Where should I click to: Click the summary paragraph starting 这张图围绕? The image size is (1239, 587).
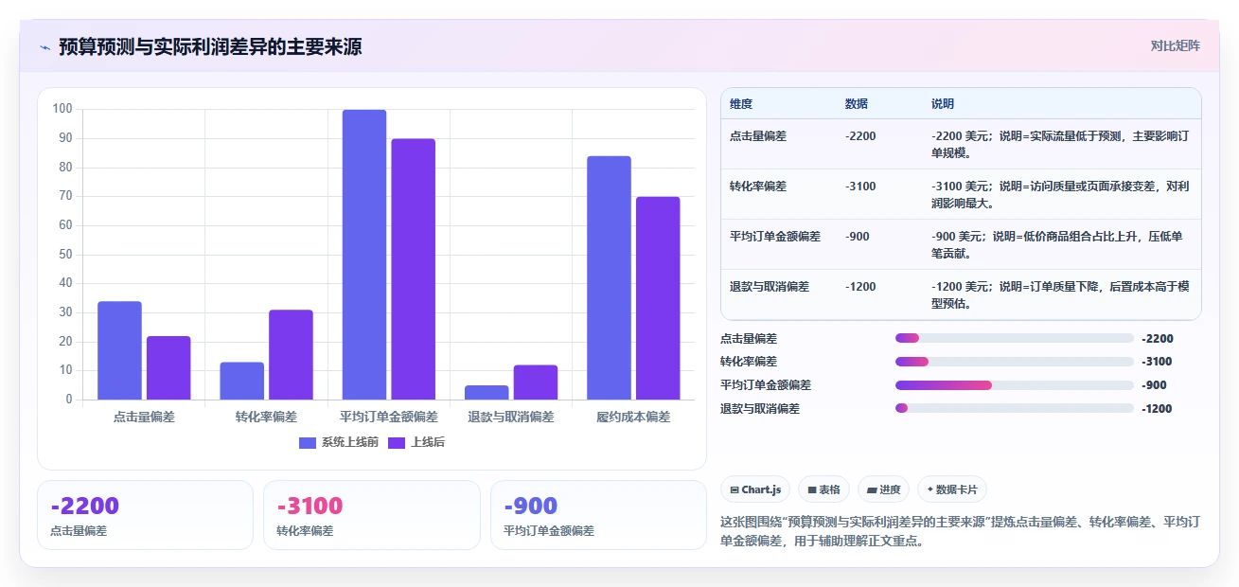[961, 531]
